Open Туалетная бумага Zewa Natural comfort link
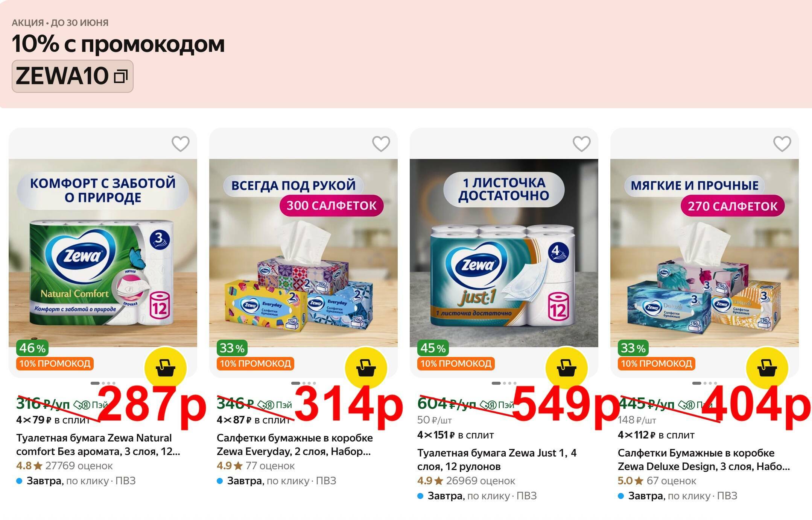 [x=98, y=444]
